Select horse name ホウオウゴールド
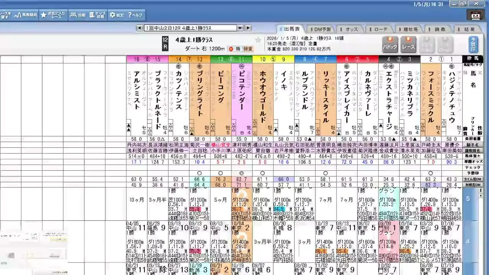Viewport: 489px width, 275px height. pyautogui.click(x=262, y=96)
